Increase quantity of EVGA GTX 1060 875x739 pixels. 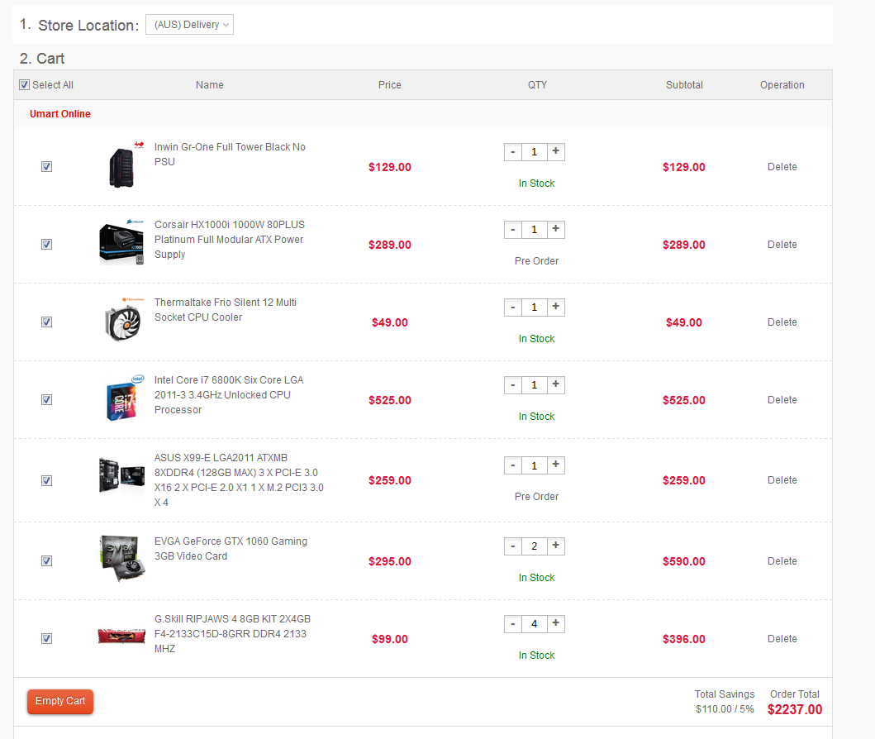tap(556, 546)
